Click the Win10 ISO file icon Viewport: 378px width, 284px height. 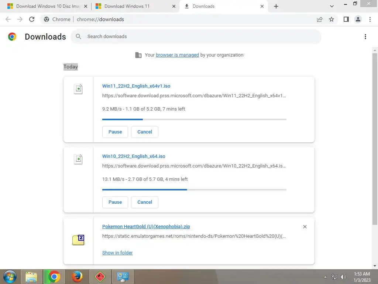[x=78, y=159]
